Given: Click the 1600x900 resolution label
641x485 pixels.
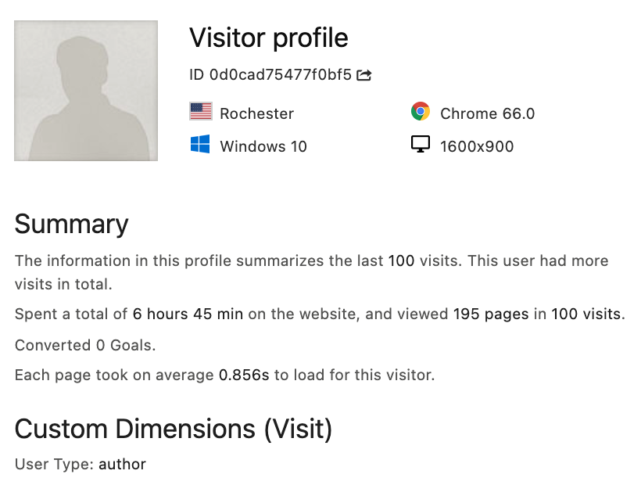Looking at the screenshot, I should [476, 146].
